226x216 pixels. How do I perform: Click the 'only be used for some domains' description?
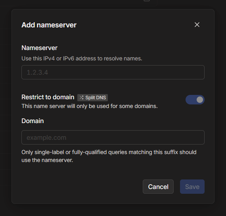tap(90, 106)
